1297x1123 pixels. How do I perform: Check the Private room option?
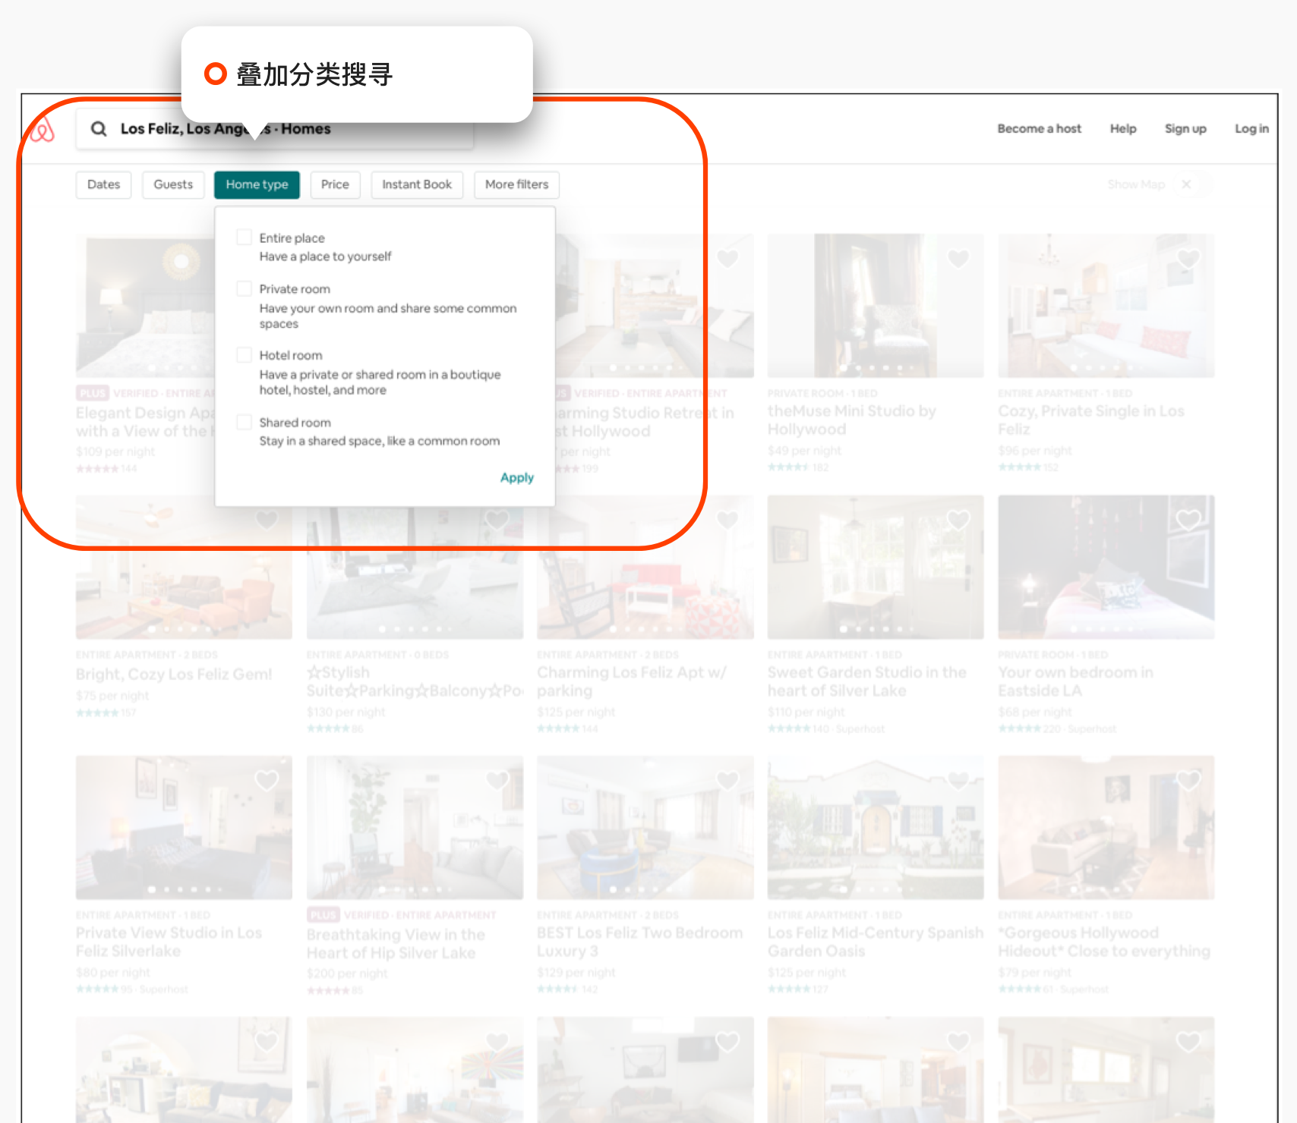[245, 288]
